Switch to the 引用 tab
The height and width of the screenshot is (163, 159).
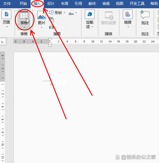(x=78, y=3)
